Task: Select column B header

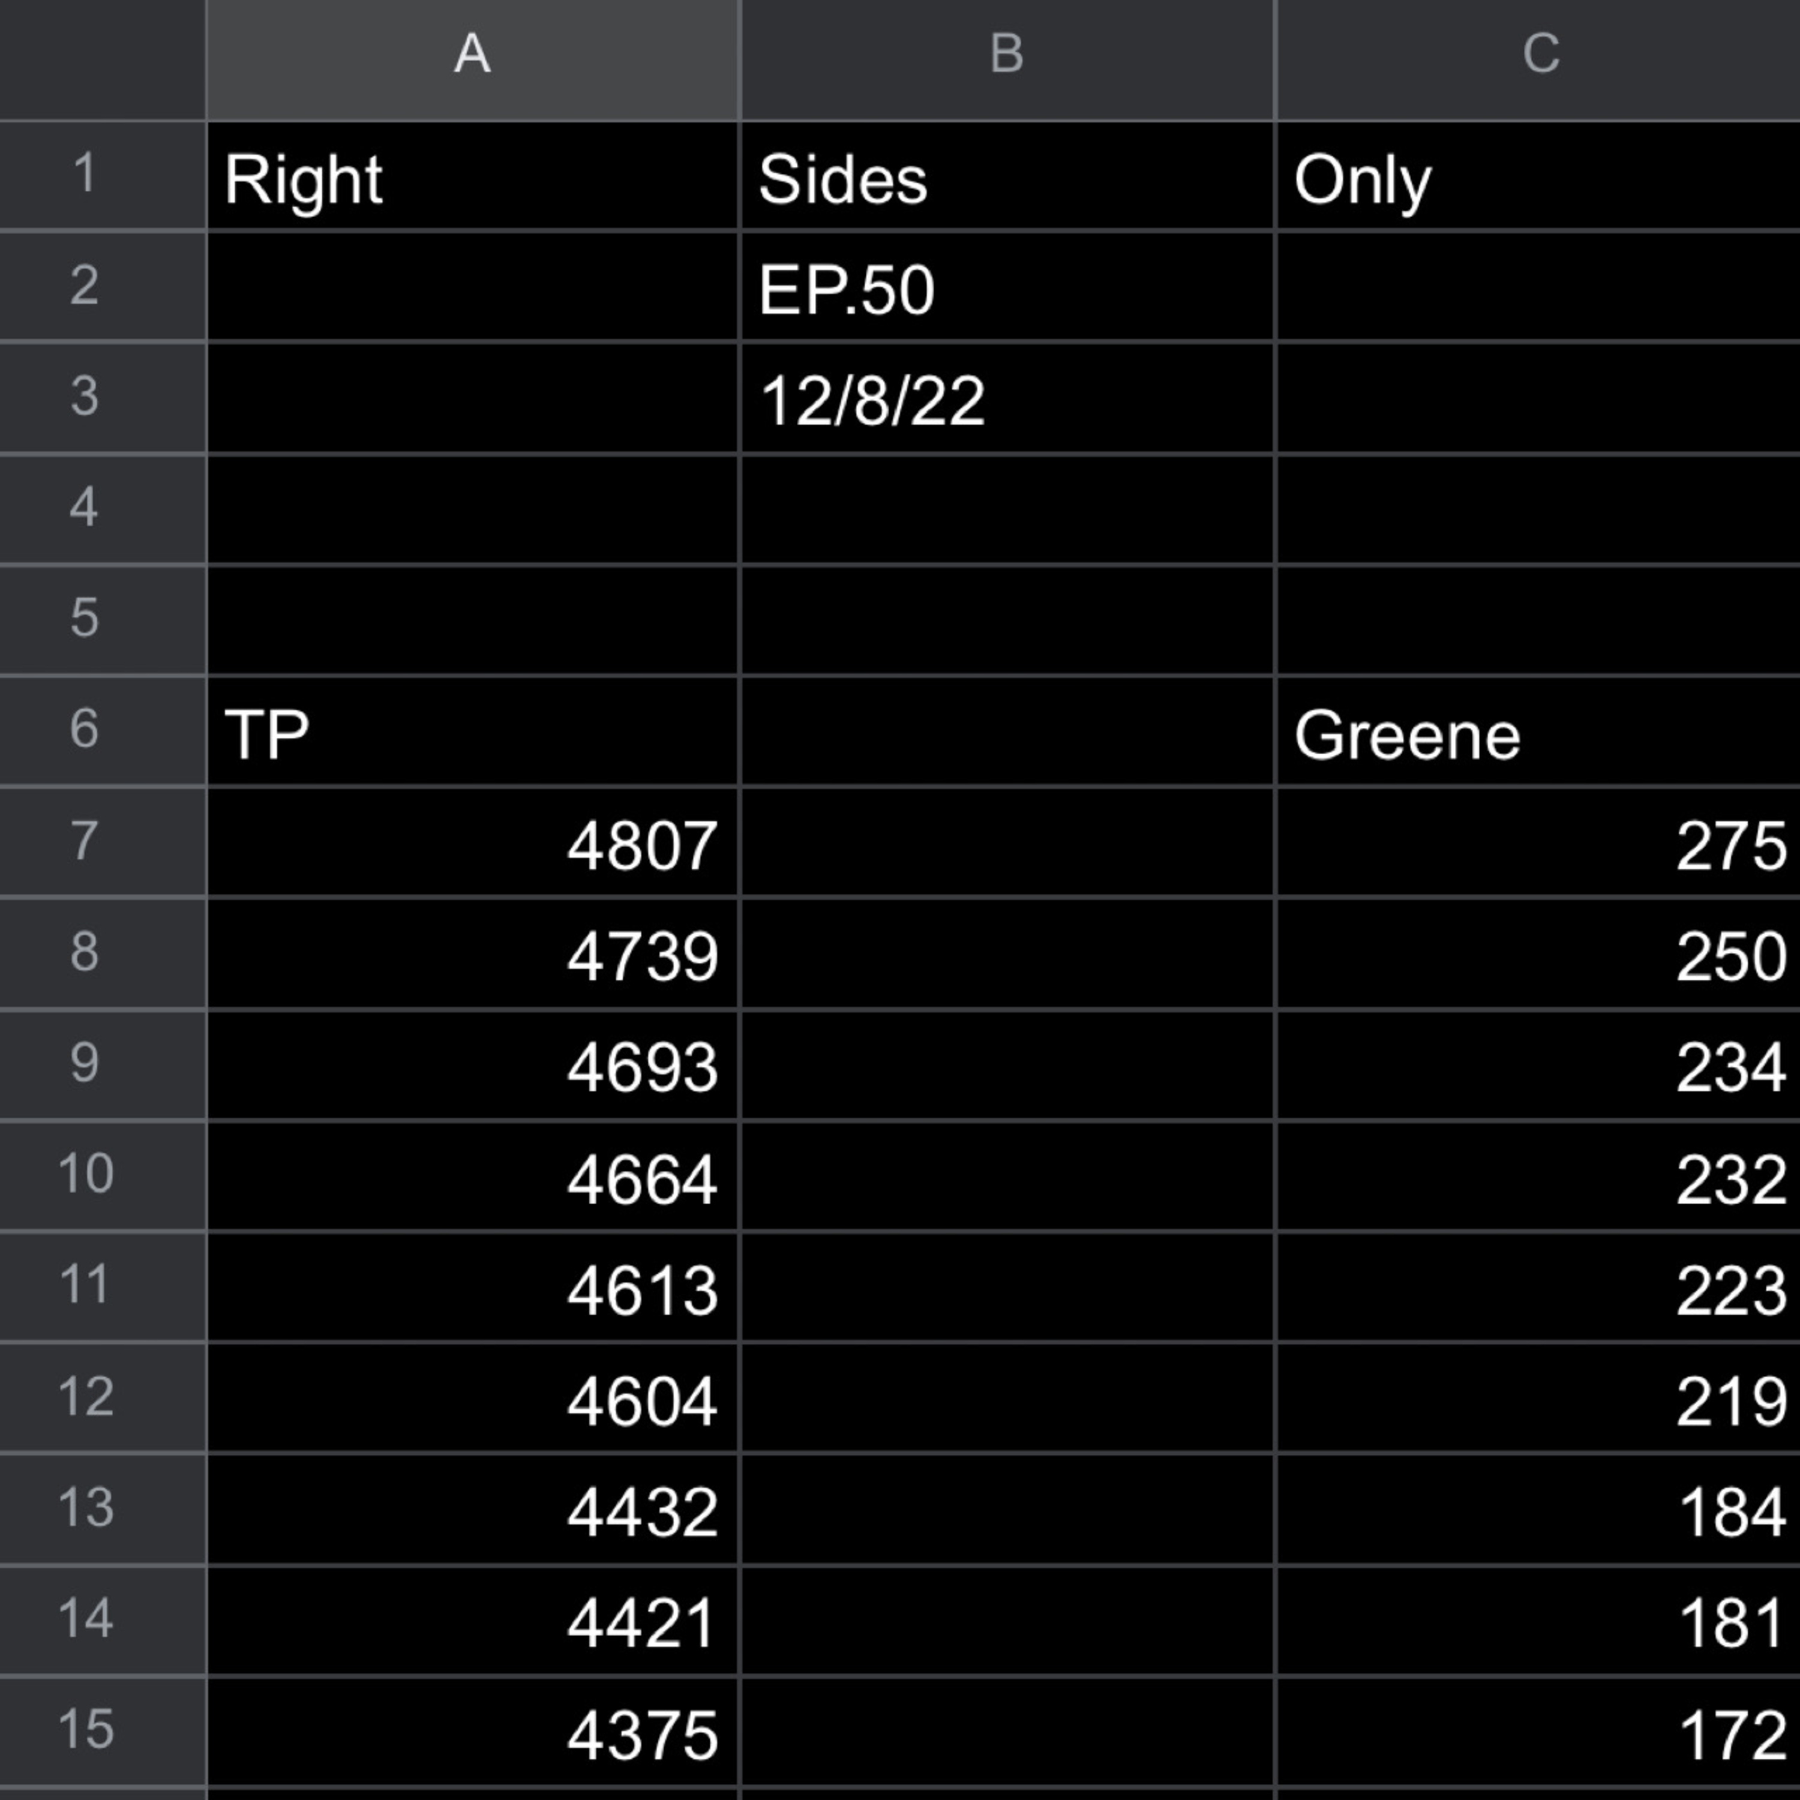Action: coord(1006,56)
